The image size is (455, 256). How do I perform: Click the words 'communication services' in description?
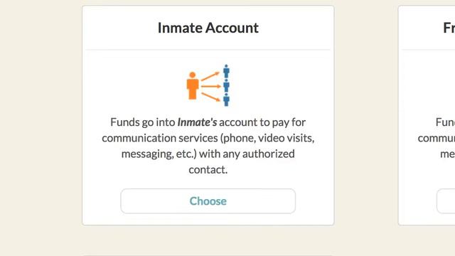(x=160, y=138)
